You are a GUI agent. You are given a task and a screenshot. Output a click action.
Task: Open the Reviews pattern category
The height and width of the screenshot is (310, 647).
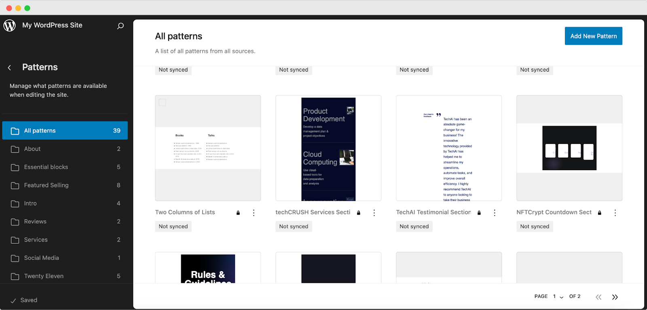coord(65,221)
